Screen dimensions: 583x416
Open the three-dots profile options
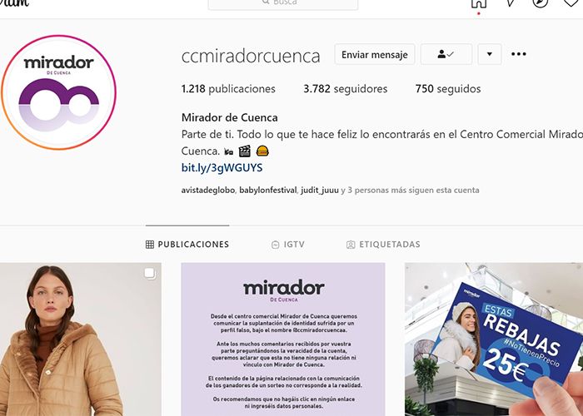(x=518, y=54)
